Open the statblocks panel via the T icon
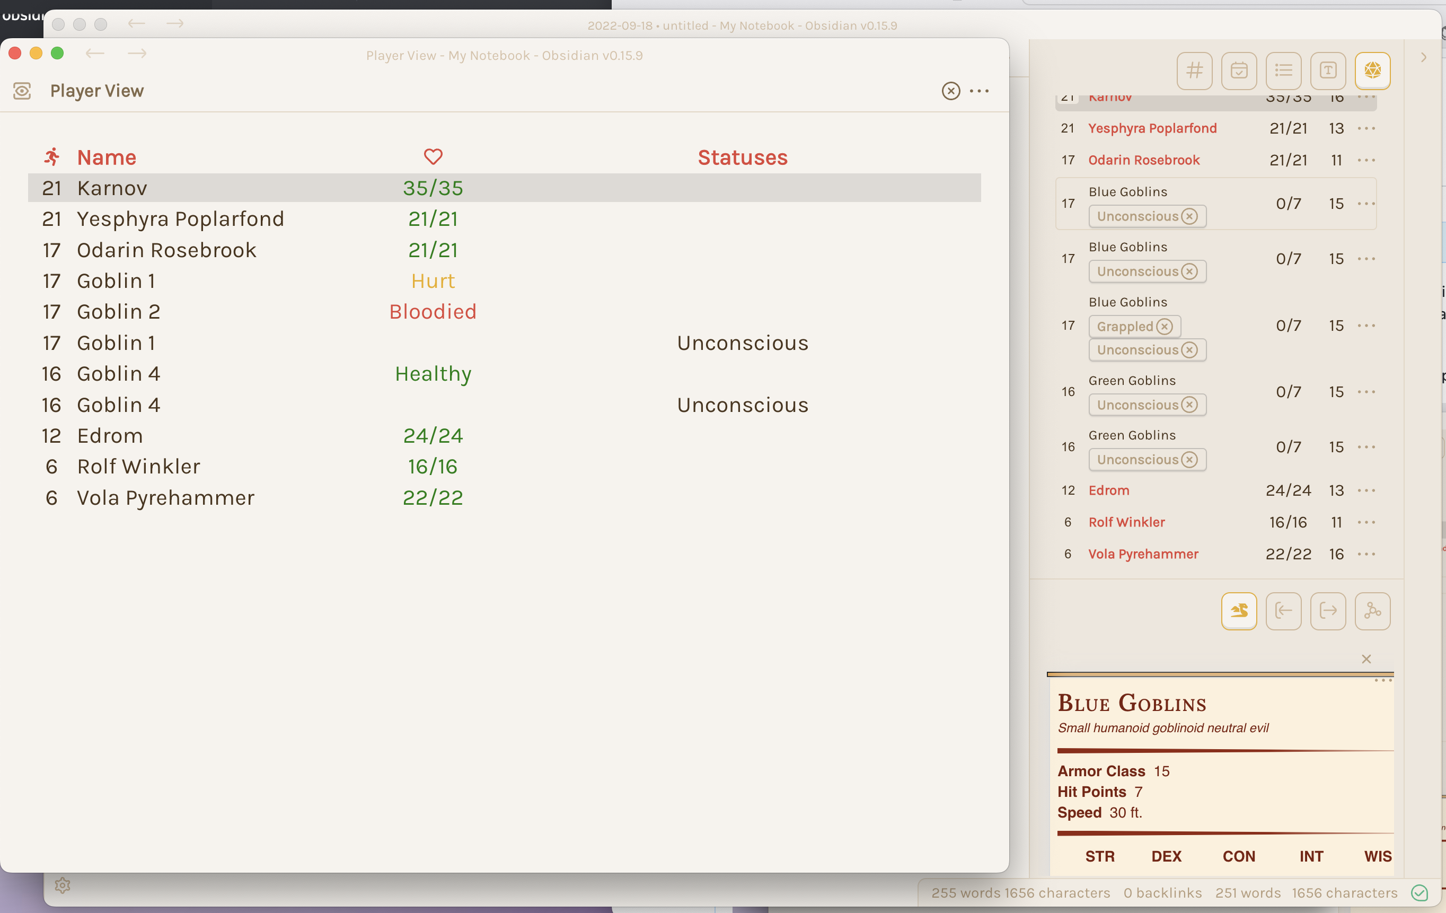Viewport: 1446px width, 913px height. point(1328,71)
